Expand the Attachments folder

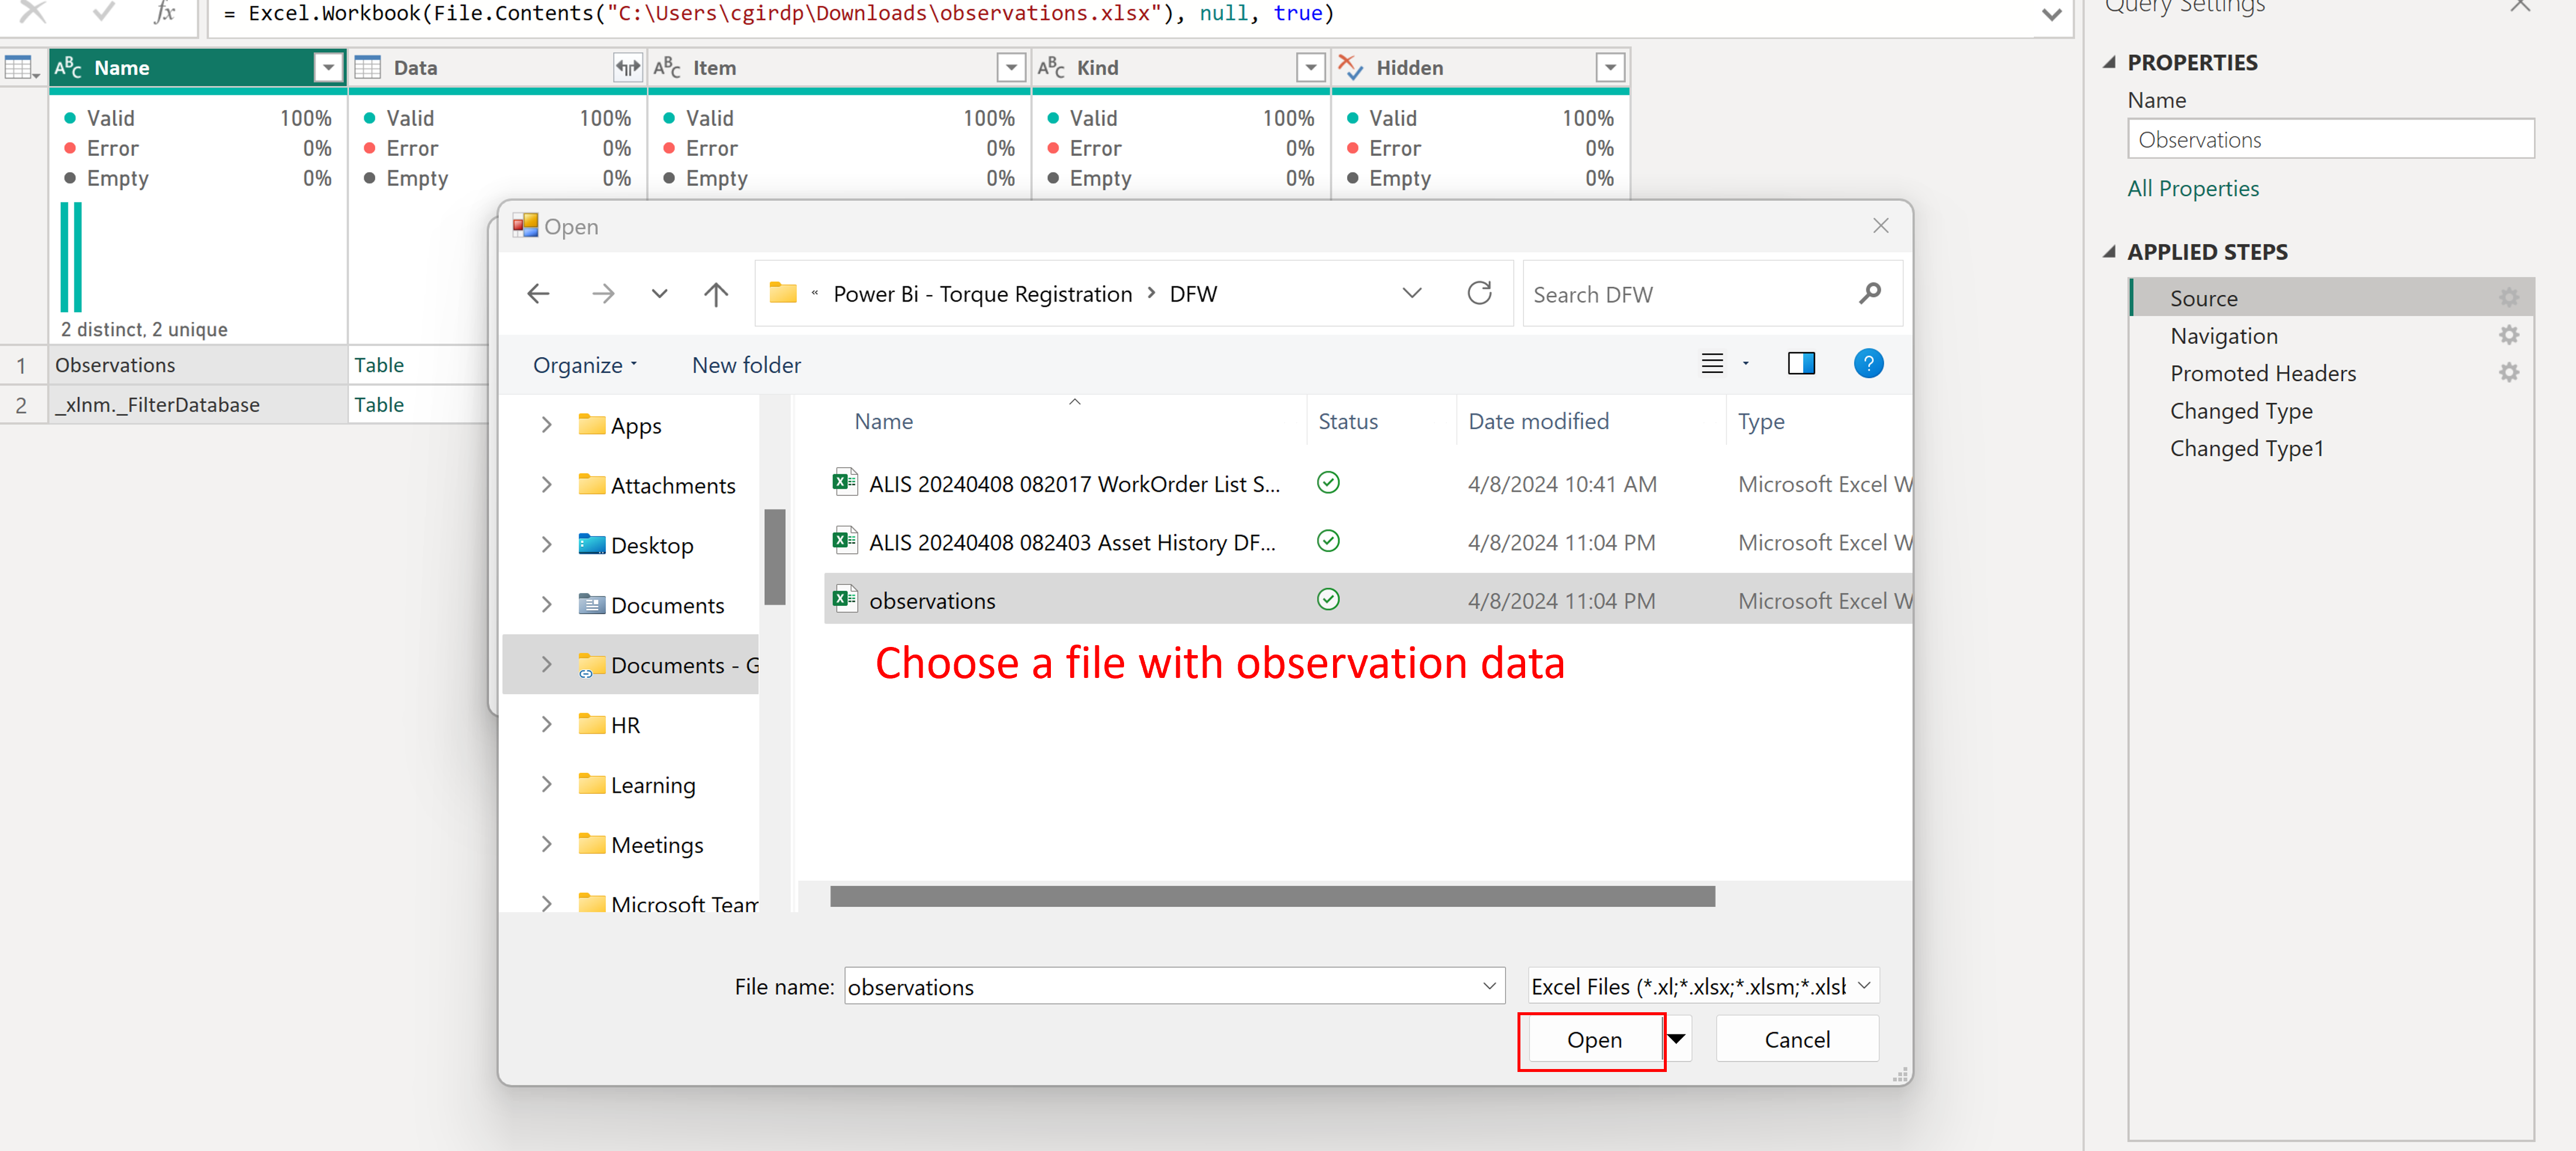546,485
